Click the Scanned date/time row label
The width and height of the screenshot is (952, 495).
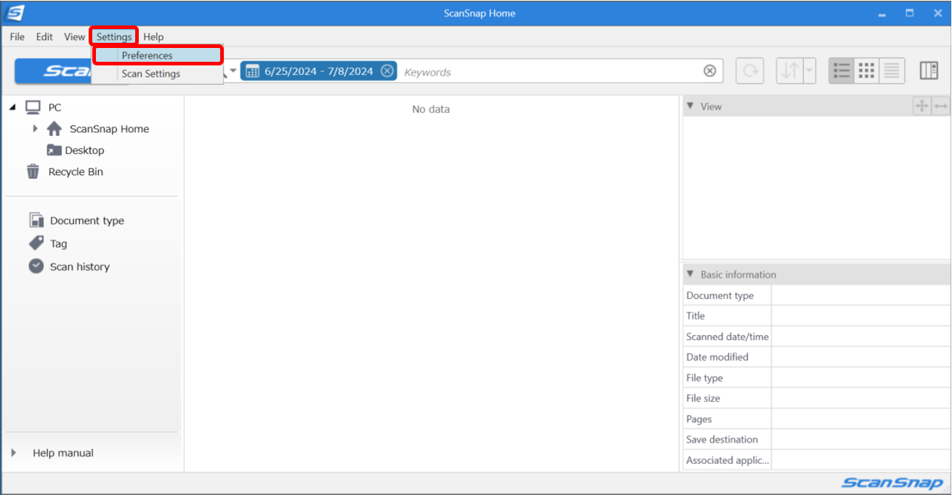pyautogui.click(x=727, y=337)
